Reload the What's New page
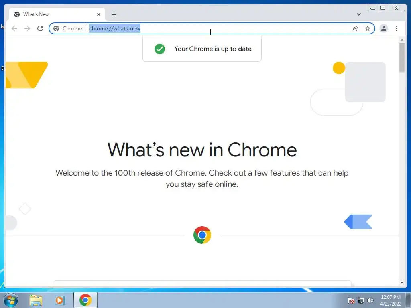Viewport: 411px width, 308px height. [40, 28]
